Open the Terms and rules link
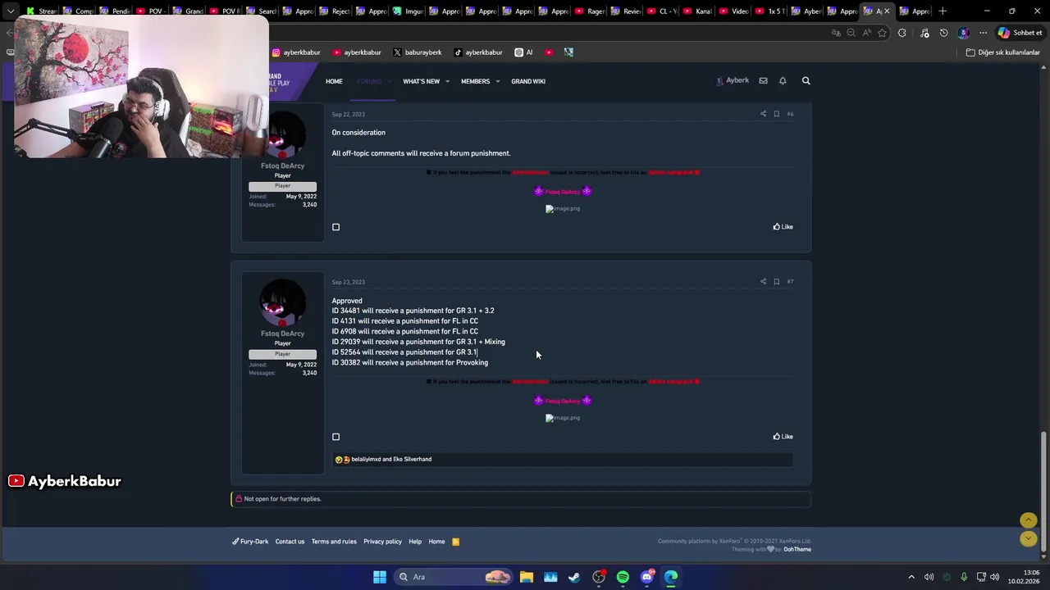1050x590 pixels. click(334, 542)
